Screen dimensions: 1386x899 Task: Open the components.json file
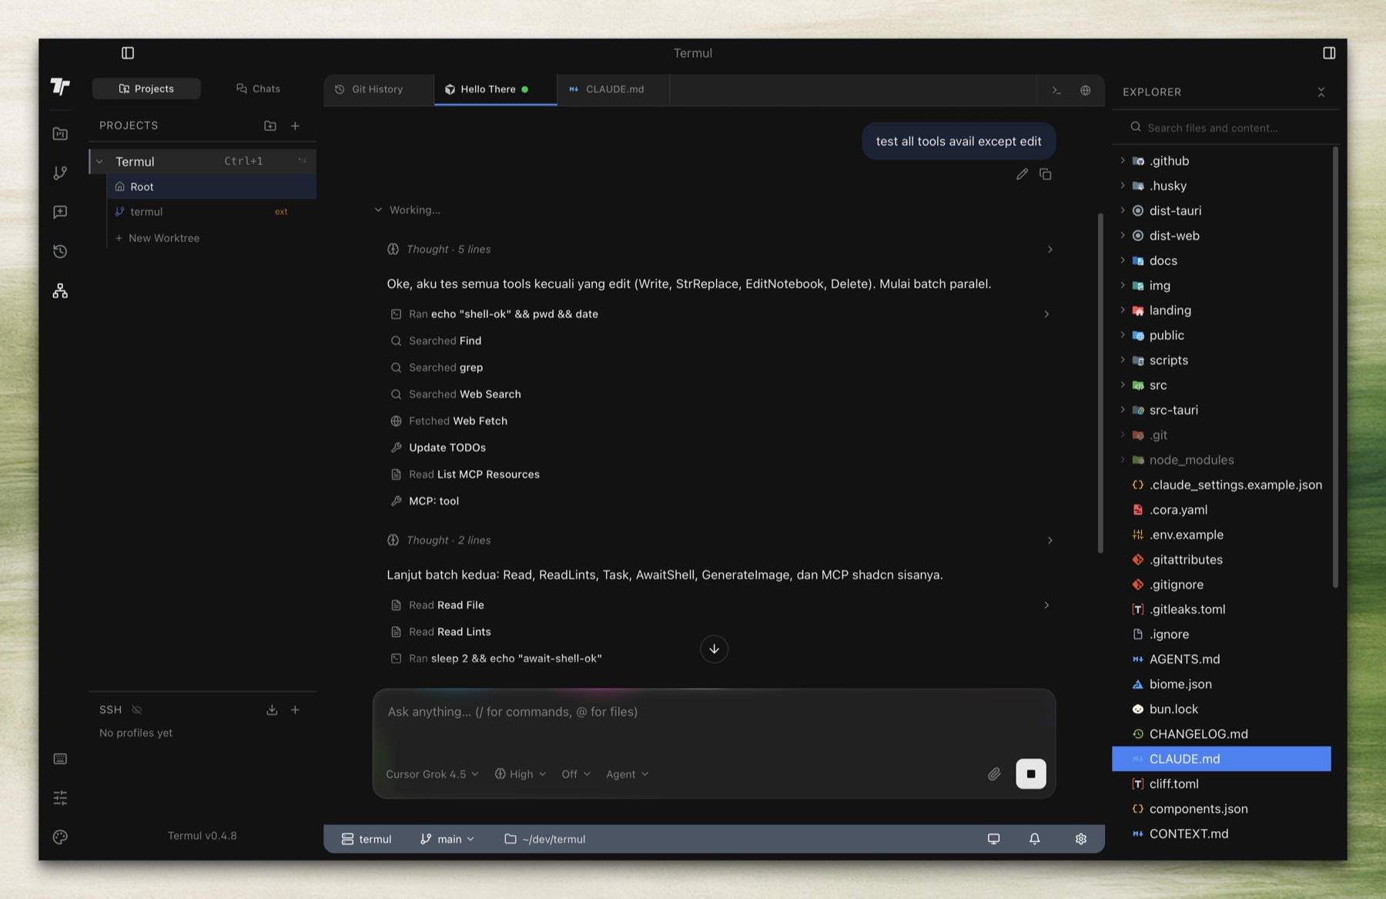coord(1222,809)
